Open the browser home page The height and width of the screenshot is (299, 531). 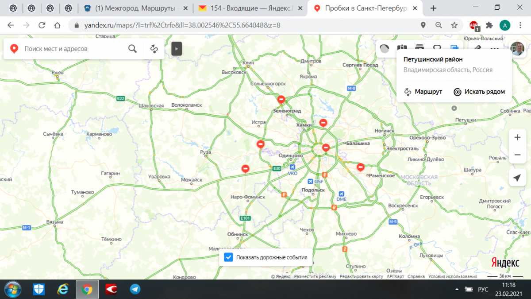pos(57,25)
